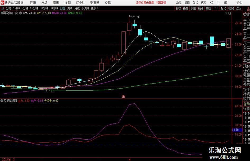The image size is (250, 161).
Task: Open the 行情 menu
Action: click(33, 3)
